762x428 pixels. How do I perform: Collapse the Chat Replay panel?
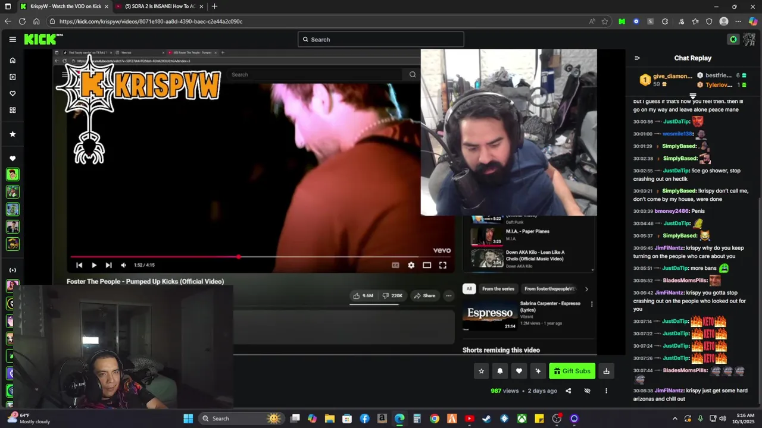[637, 58]
